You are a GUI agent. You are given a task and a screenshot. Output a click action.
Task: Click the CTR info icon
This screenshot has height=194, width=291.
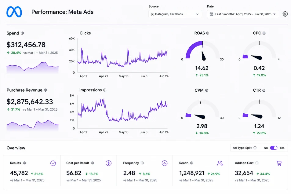click(x=264, y=90)
